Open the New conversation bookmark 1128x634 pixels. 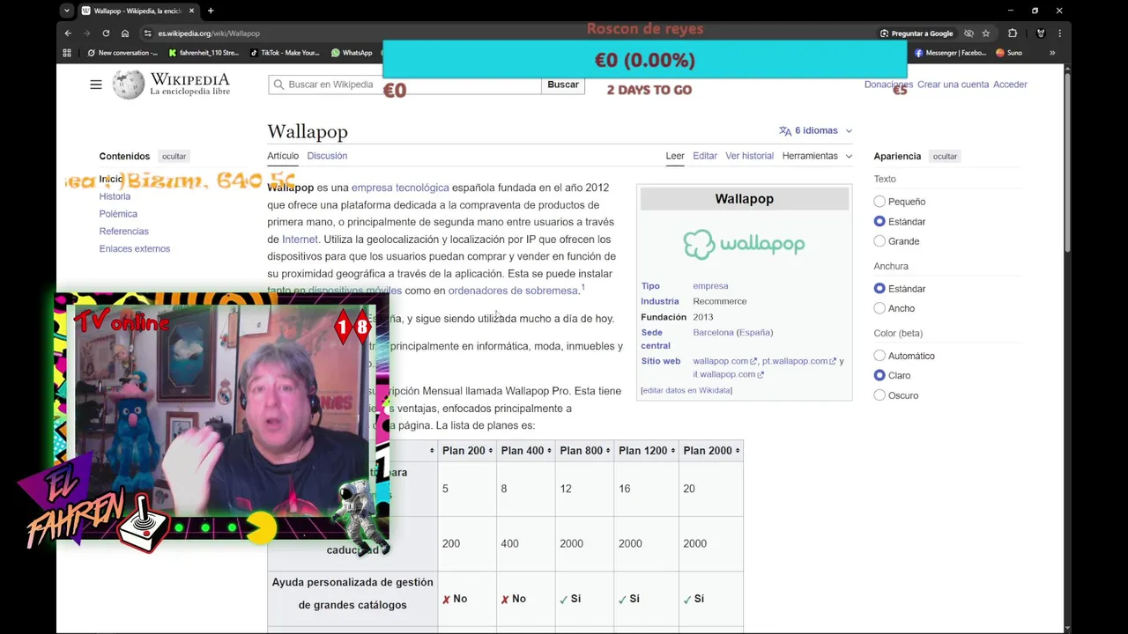coord(122,53)
